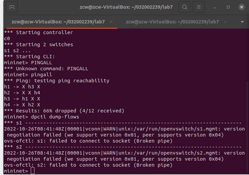Expand the tab list dropdown arrow
This screenshot has width=249, height=175.
pyautogui.click(x=242, y=22)
